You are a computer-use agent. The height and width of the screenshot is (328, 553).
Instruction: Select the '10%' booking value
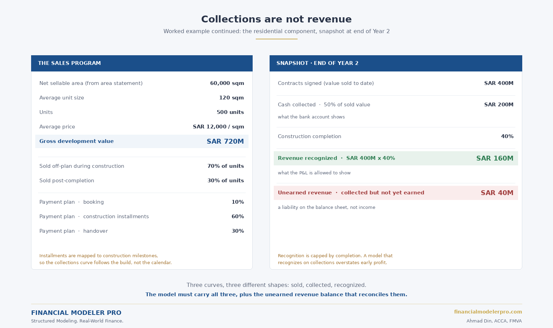point(238,202)
